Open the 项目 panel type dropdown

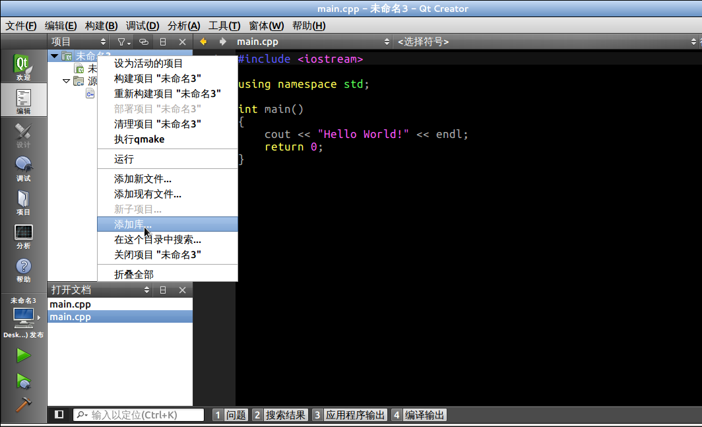pos(79,42)
